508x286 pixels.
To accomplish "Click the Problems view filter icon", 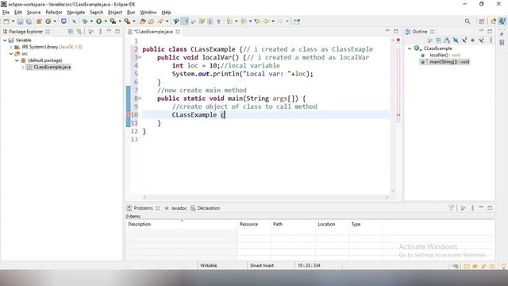I will (451, 208).
